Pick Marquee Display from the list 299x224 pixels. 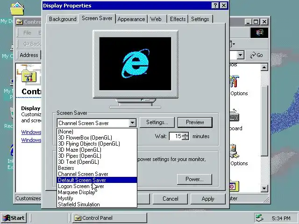(97, 192)
